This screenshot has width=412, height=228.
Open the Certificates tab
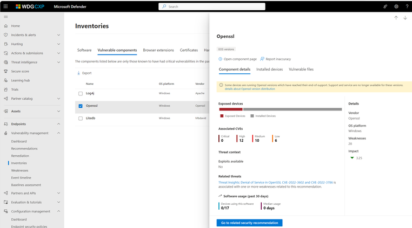pos(189,50)
